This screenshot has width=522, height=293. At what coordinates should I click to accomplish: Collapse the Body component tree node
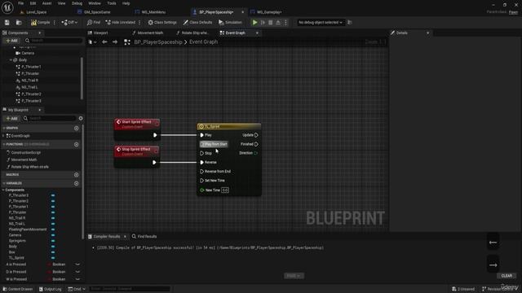[11, 60]
